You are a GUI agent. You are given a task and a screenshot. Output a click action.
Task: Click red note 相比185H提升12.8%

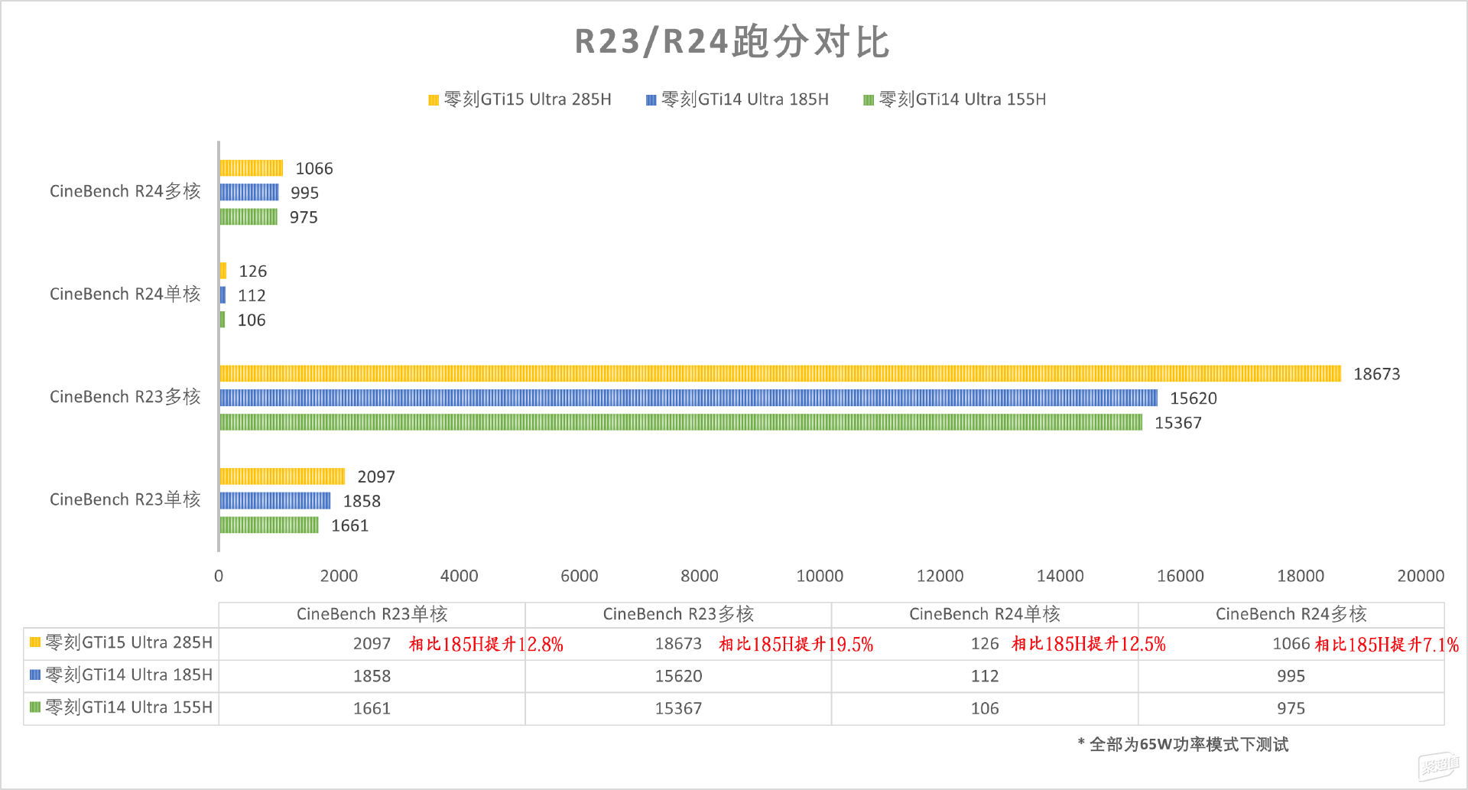(x=486, y=644)
